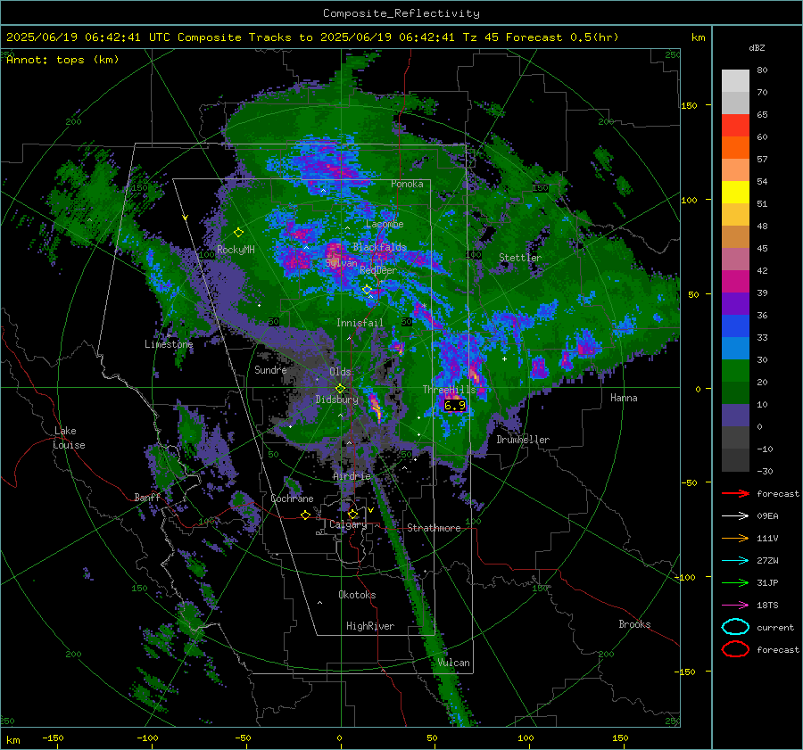The height and width of the screenshot is (750, 803).
Task: Click the Calgary city label
Action: (348, 524)
